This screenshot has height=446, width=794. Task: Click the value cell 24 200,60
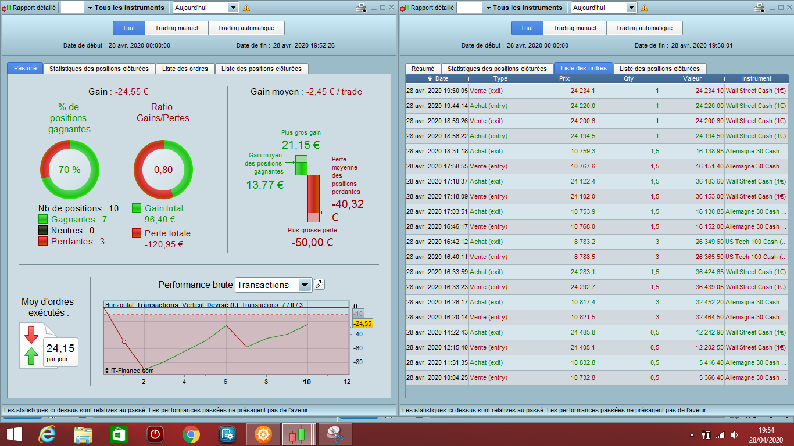coord(692,121)
